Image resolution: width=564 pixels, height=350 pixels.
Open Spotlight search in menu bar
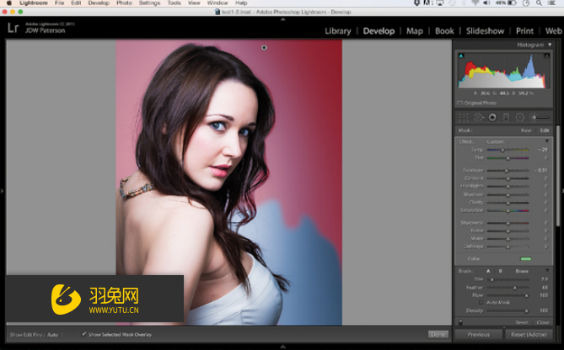(x=539, y=3)
